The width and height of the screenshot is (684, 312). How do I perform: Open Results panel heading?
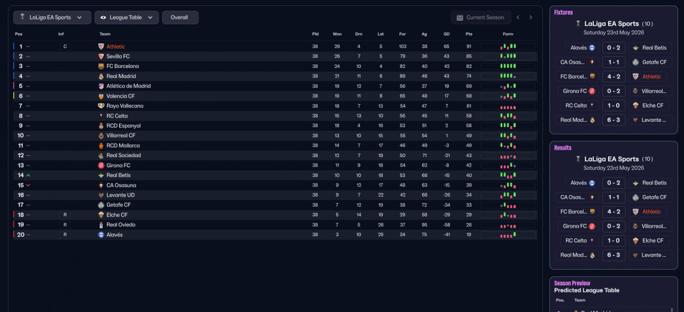click(563, 147)
